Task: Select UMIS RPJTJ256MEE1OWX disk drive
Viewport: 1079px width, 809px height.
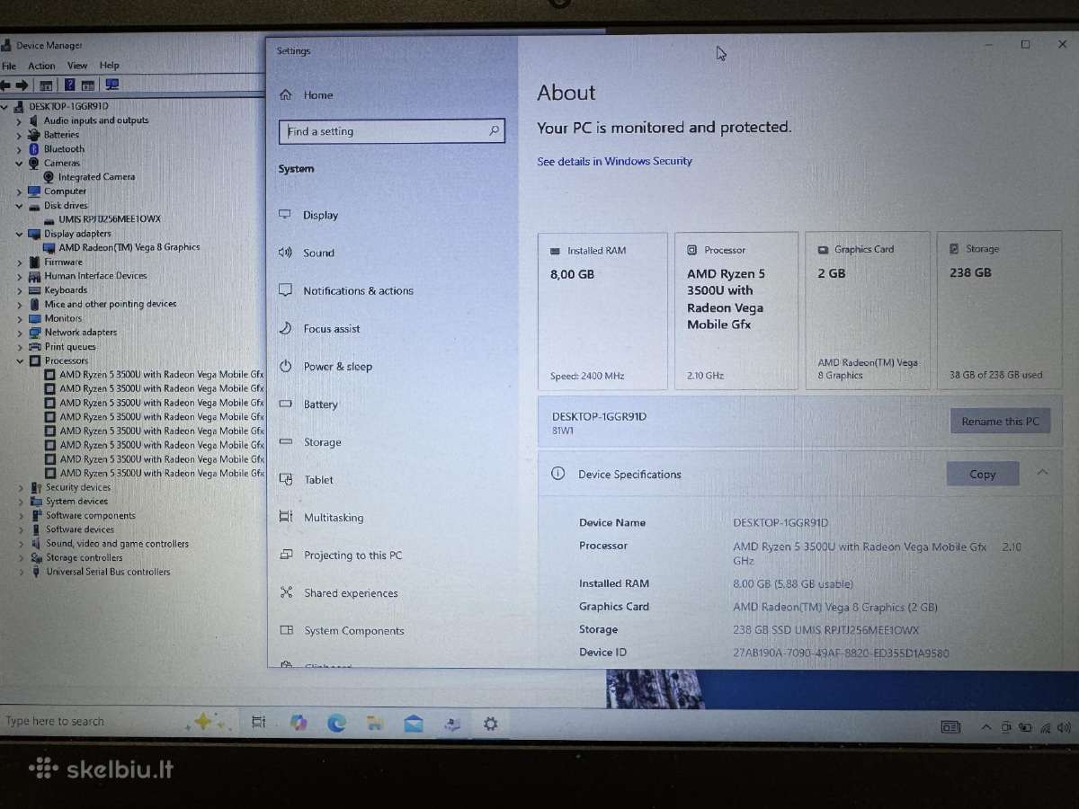Action: (x=109, y=219)
